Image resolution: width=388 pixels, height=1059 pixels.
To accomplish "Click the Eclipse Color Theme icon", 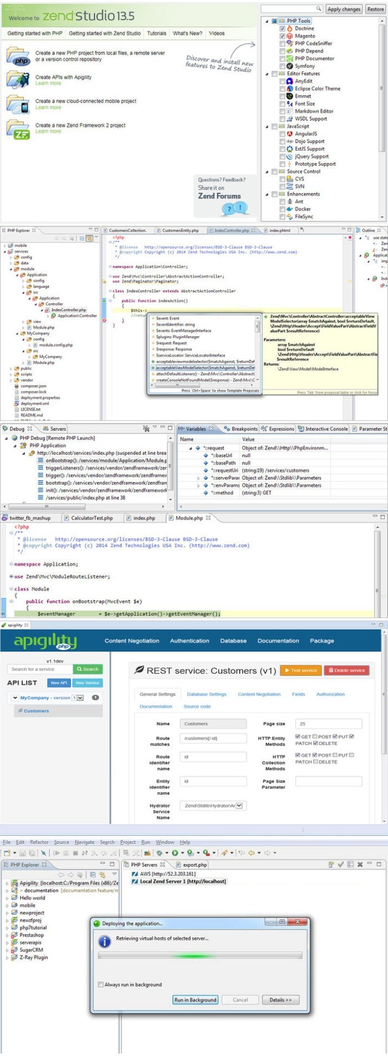I will [290, 89].
